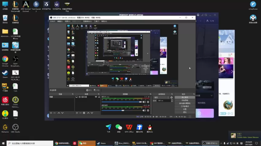This screenshot has width=261, height=146.
Task: Open the v2rayN.exe desktop icon
Action: pos(253,5)
